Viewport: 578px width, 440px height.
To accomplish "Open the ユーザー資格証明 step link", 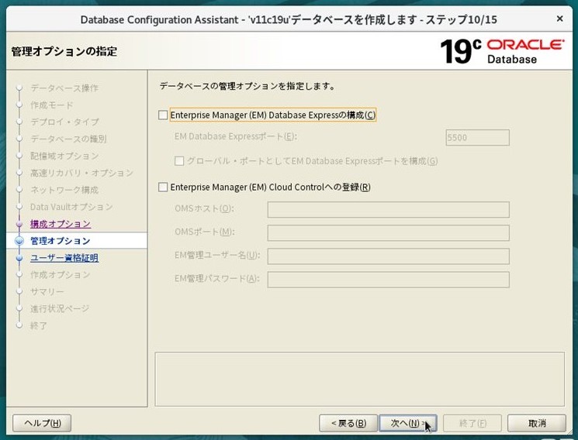I will tap(64, 258).
